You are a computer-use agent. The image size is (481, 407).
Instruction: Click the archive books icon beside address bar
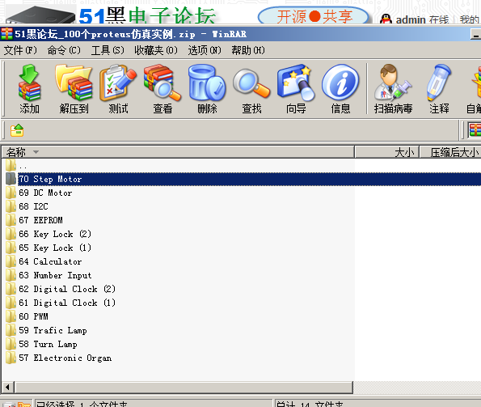pos(475,129)
